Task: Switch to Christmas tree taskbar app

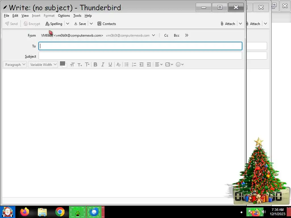Action: pyautogui.click(x=78, y=212)
